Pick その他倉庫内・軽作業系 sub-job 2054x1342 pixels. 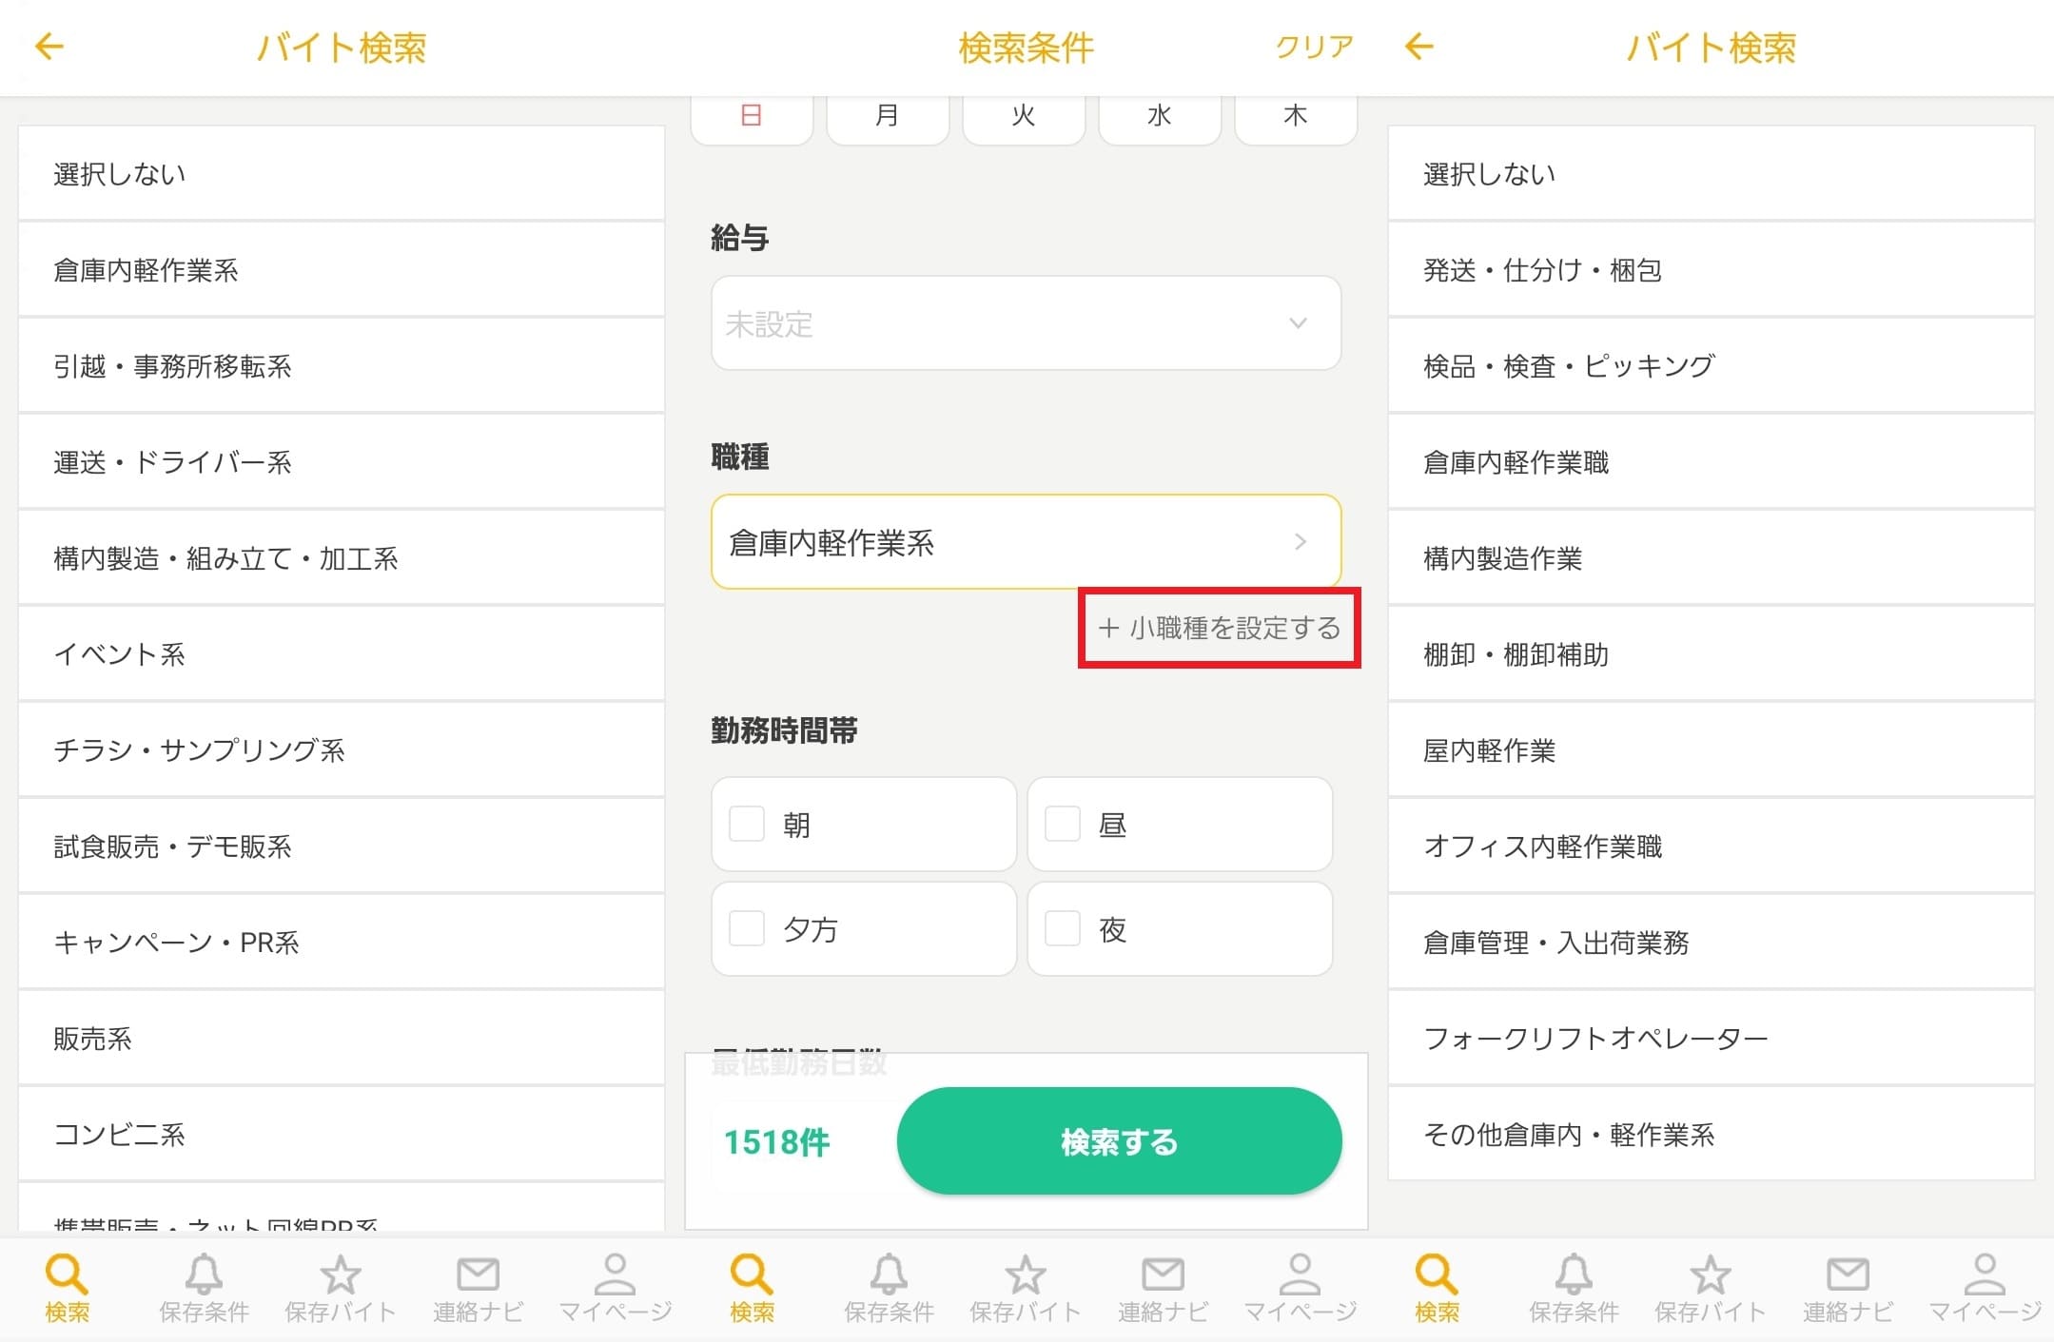click(x=1712, y=1135)
